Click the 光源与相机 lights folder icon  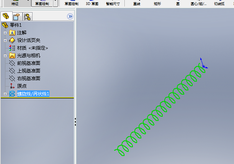click(x=12, y=56)
